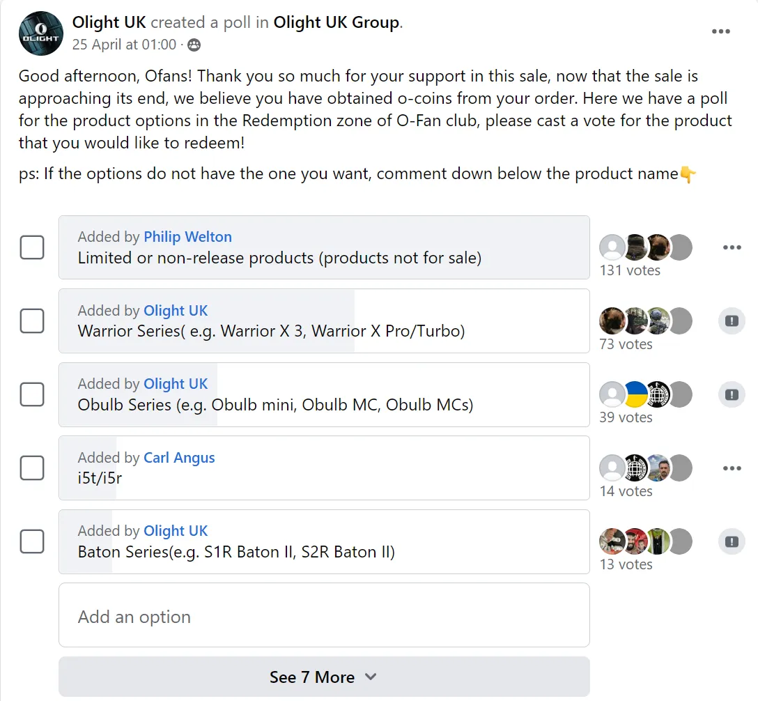
Task: Vote for the i5t/i5r option checkbox
Action: (x=32, y=468)
